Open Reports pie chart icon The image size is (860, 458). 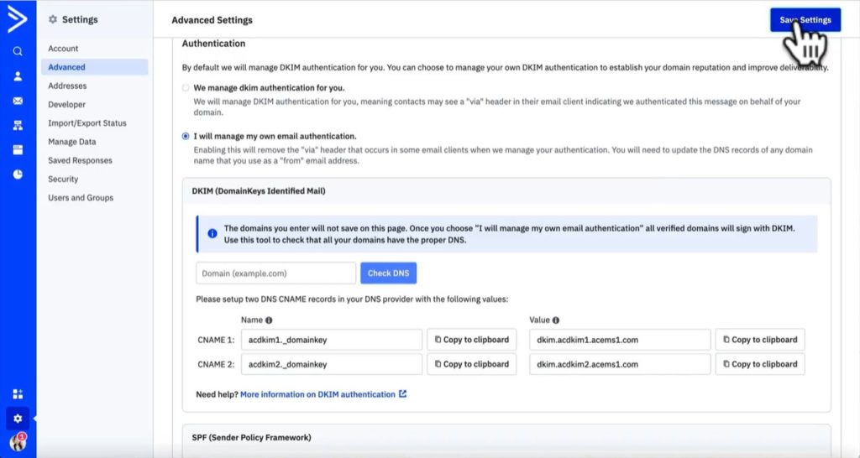[x=18, y=174]
